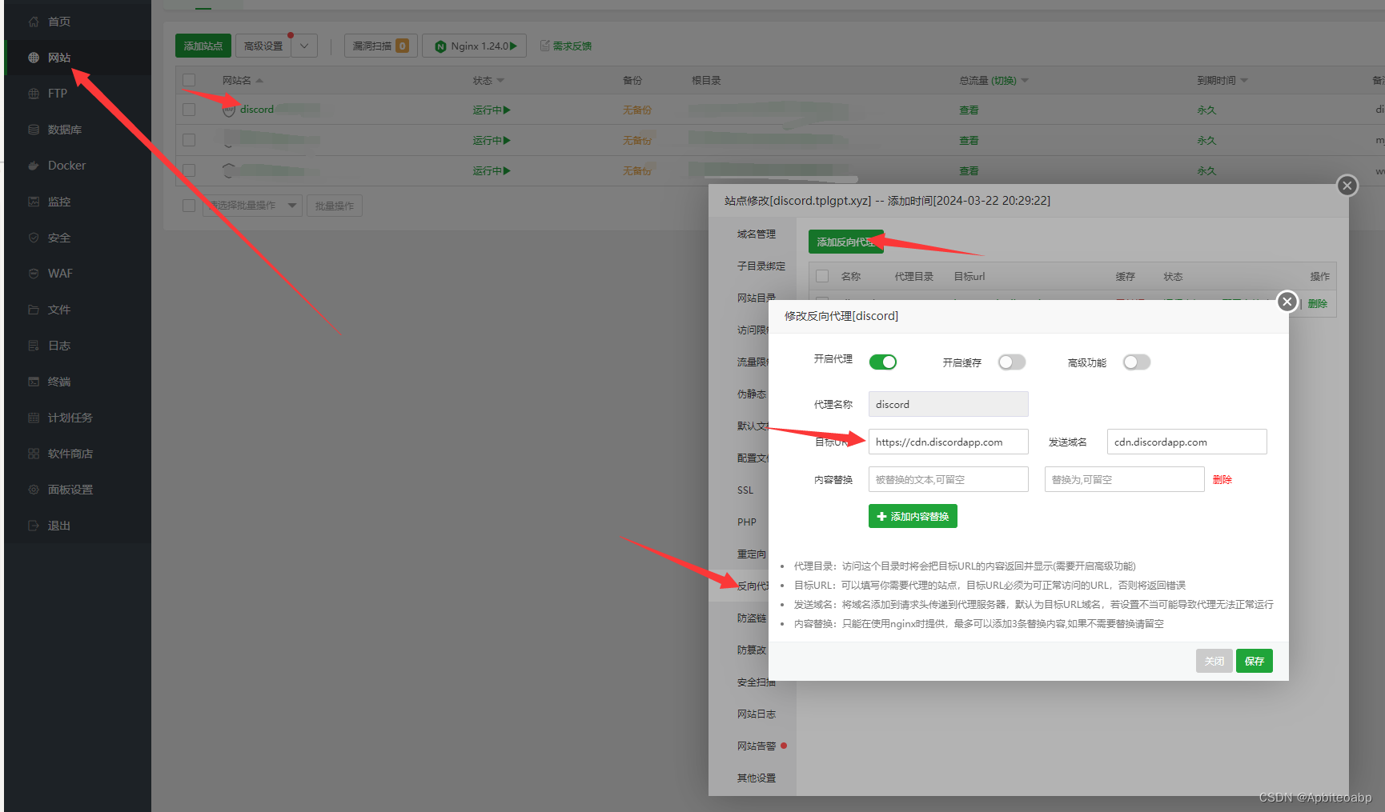The height and width of the screenshot is (812, 1385).
Task: Select the 域名管理 tab
Action: (757, 234)
